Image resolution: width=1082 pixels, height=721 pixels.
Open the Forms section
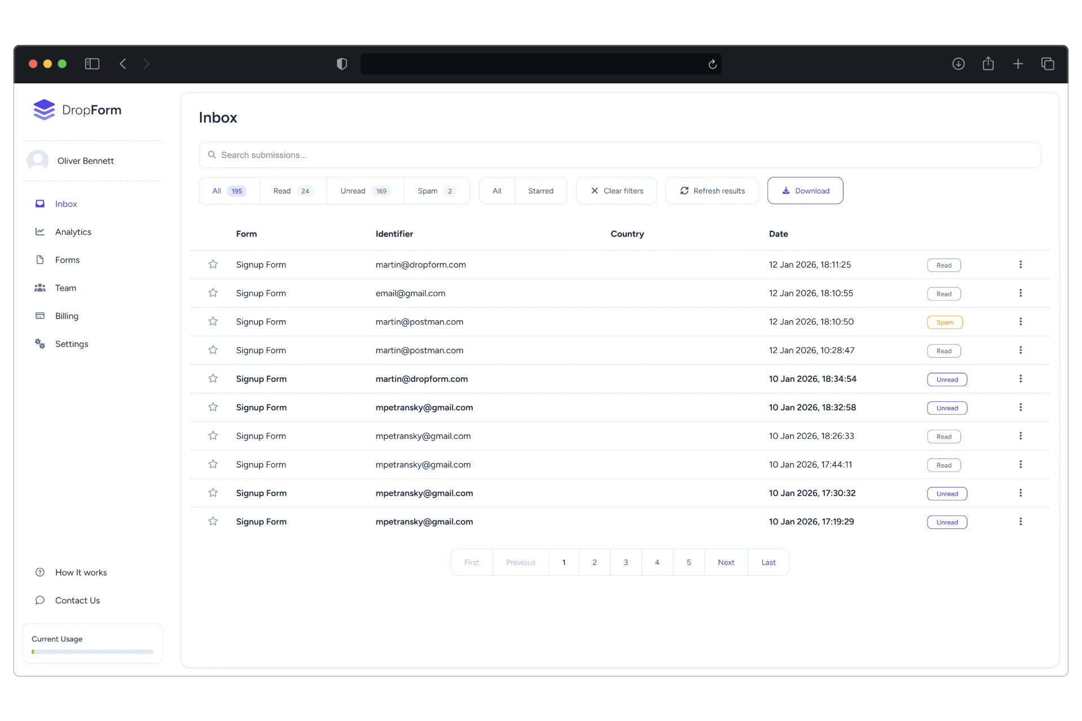tap(66, 260)
